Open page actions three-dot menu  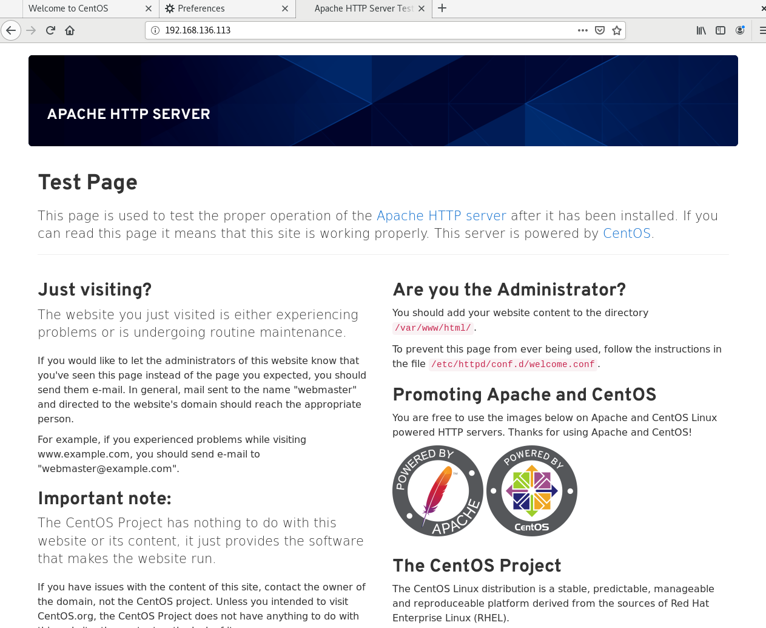(x=583, y=30)
